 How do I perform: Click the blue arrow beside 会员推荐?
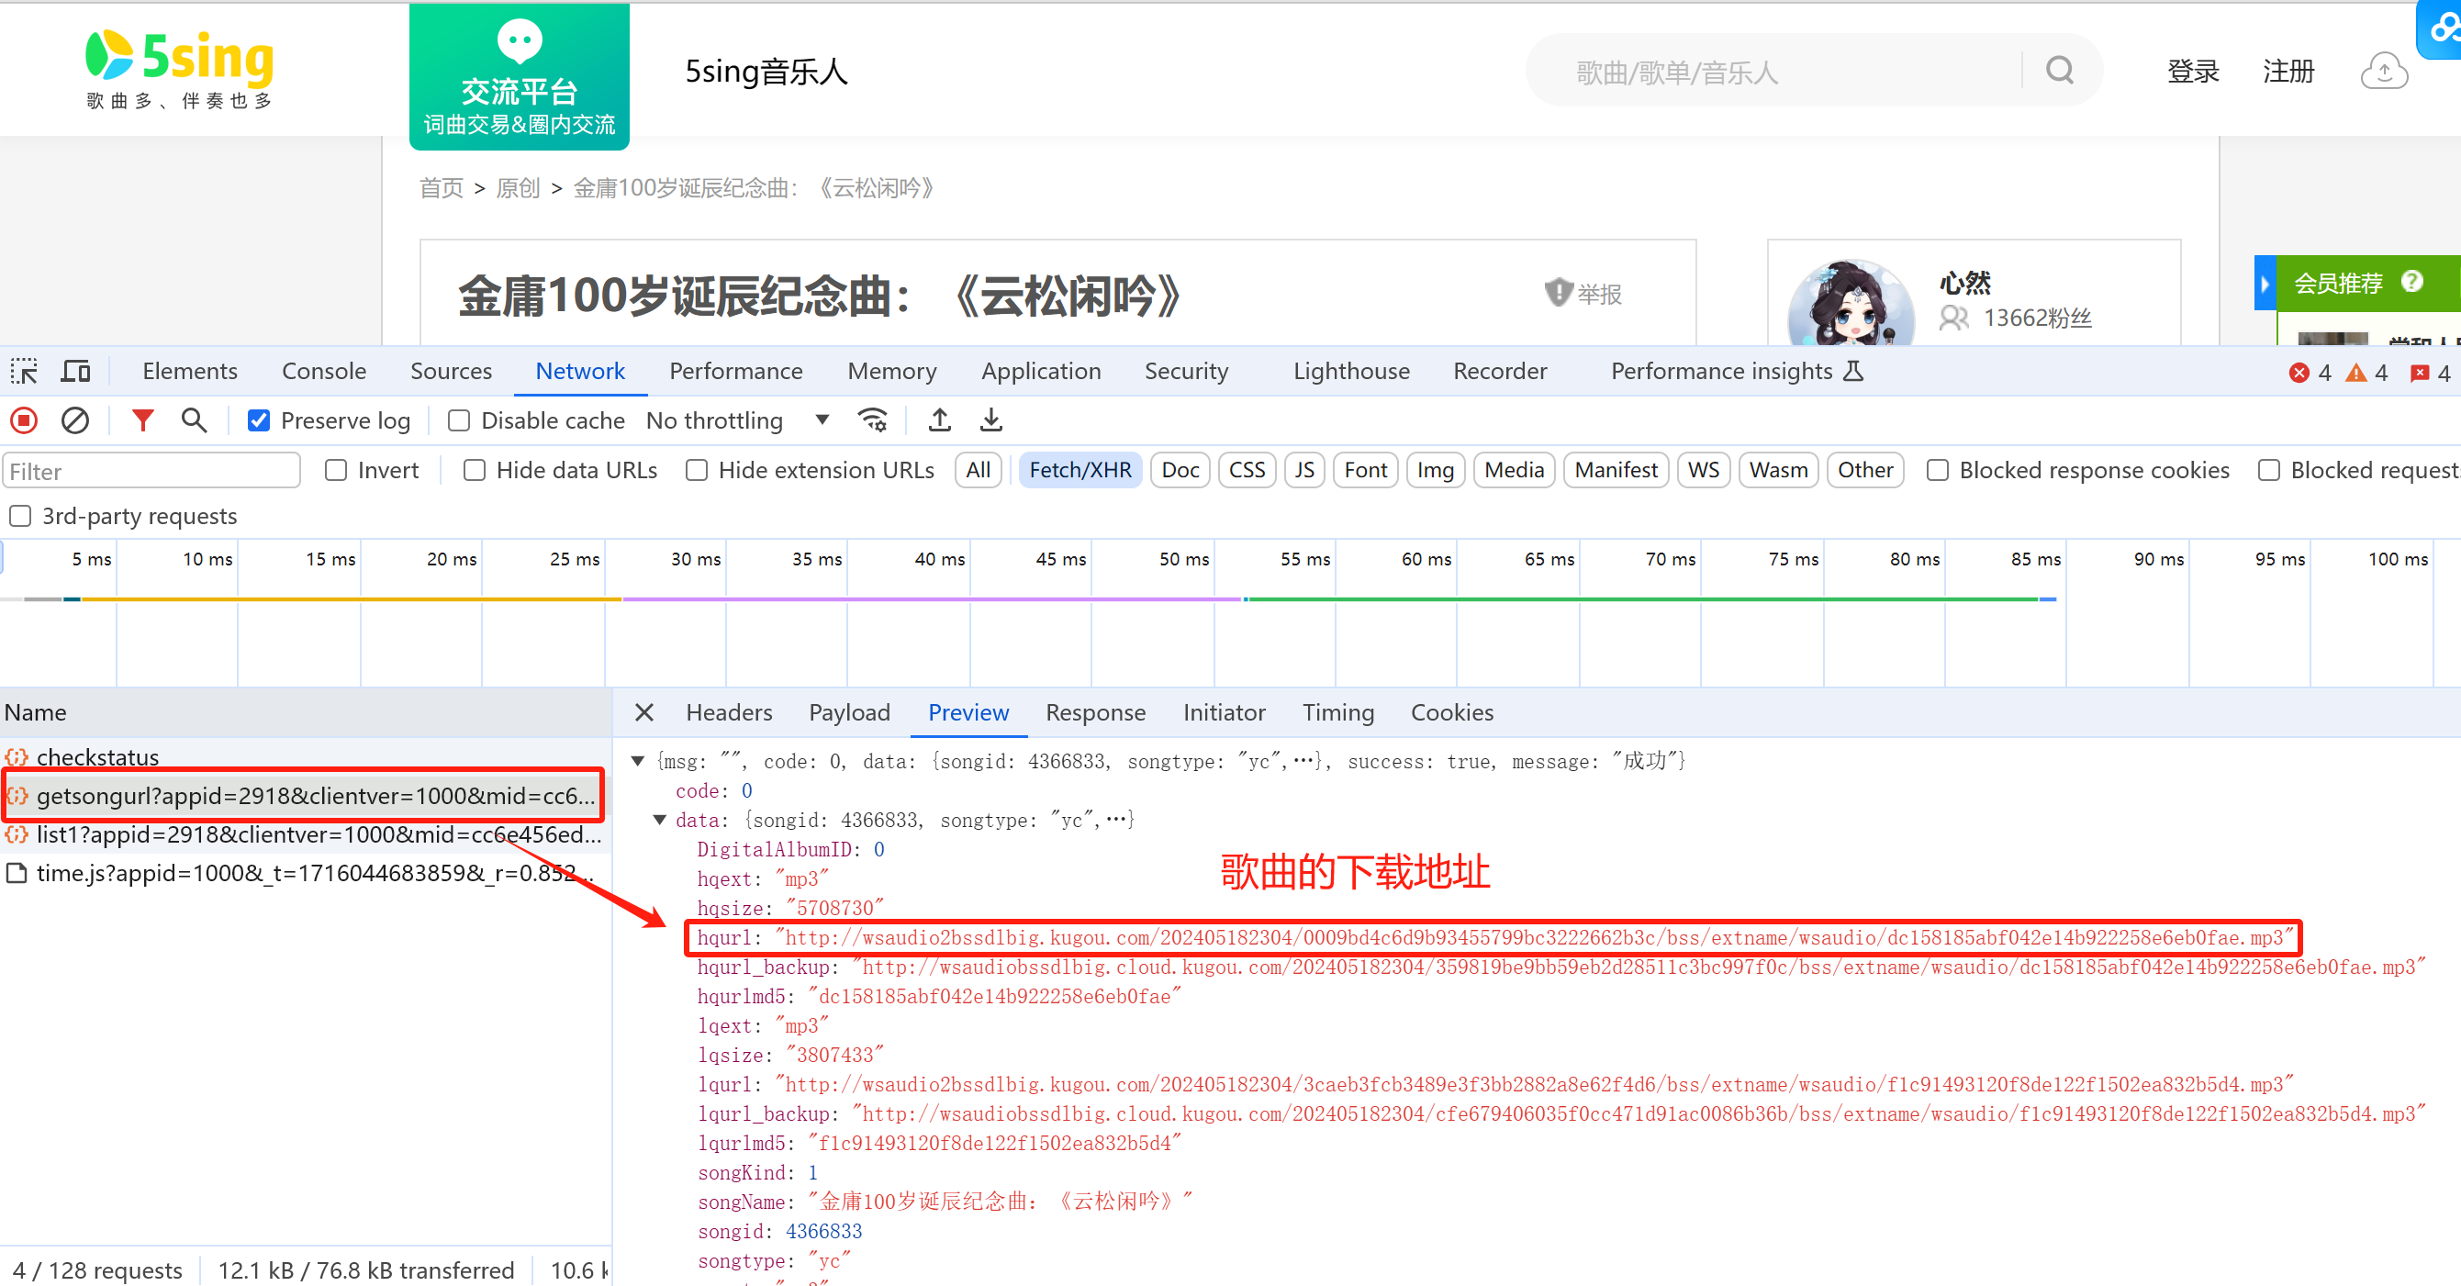coord(2265,284)
